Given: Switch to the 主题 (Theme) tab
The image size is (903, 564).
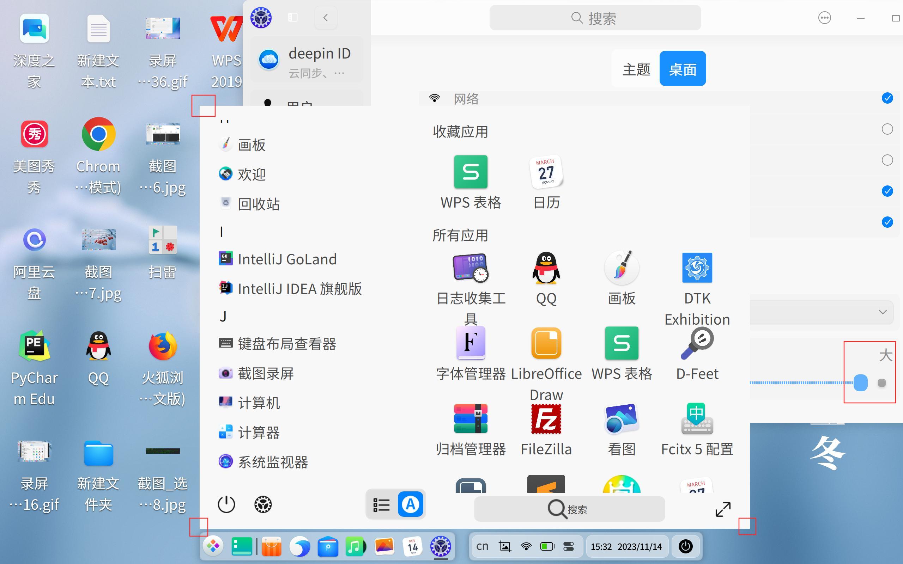Looking at the screenshot, I should [x=636, y=69].
